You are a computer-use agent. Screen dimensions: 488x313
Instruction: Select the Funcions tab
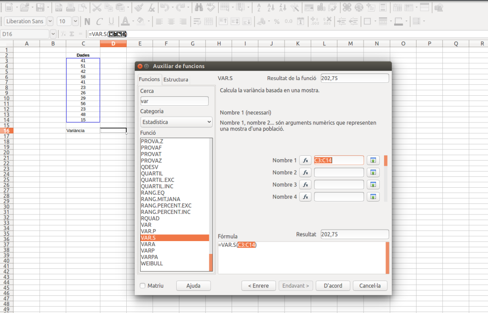149,80
